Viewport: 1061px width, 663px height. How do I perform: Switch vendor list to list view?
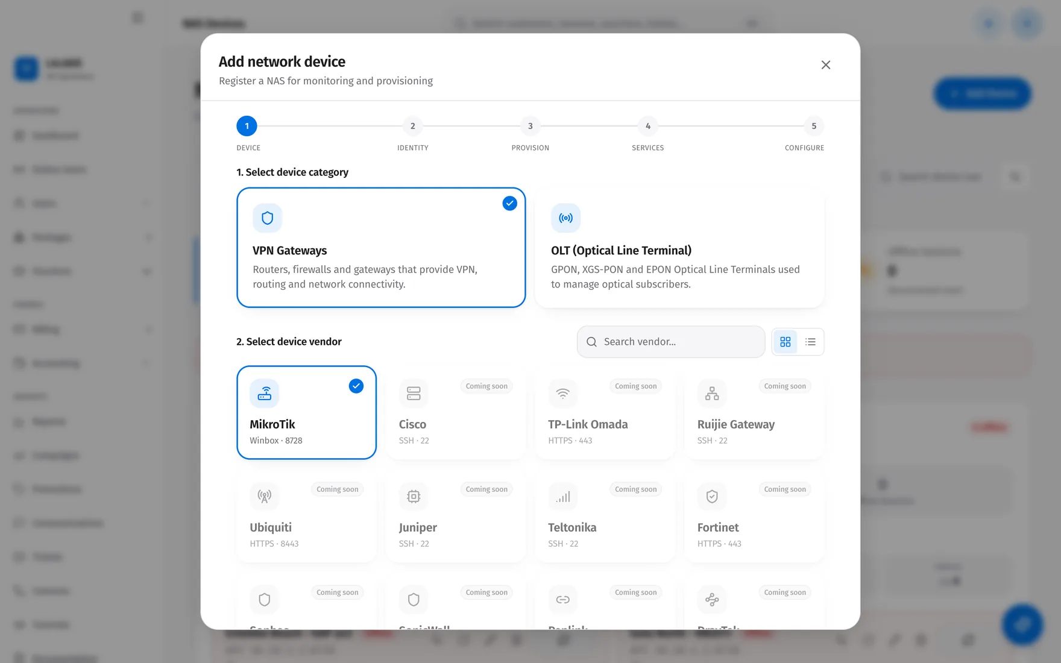(x=810, y=342)
